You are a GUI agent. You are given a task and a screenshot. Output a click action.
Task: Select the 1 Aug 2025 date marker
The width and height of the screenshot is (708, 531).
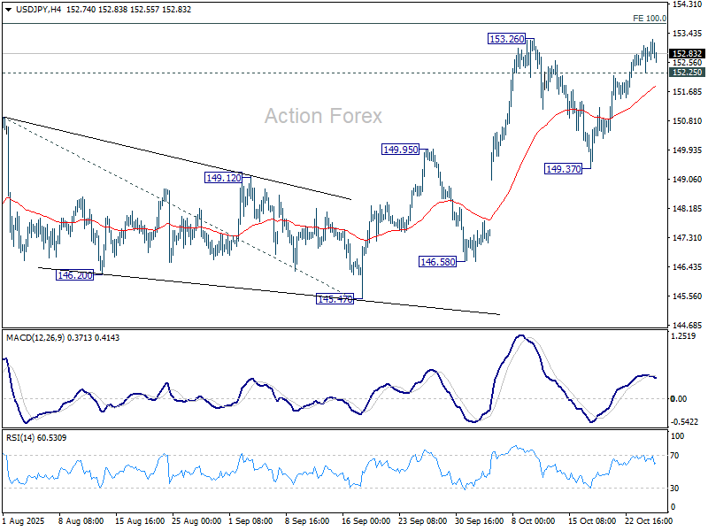(22, 523)
